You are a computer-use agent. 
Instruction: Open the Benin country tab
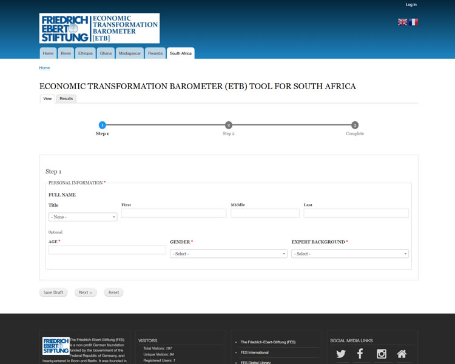[66, 53]
